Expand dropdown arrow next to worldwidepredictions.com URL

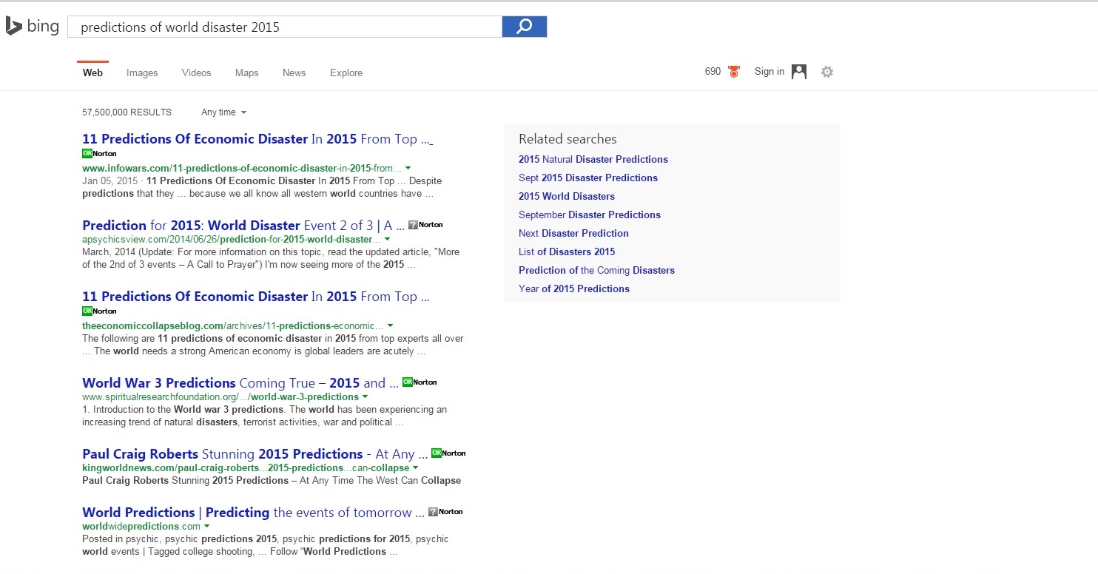[206, 527]
